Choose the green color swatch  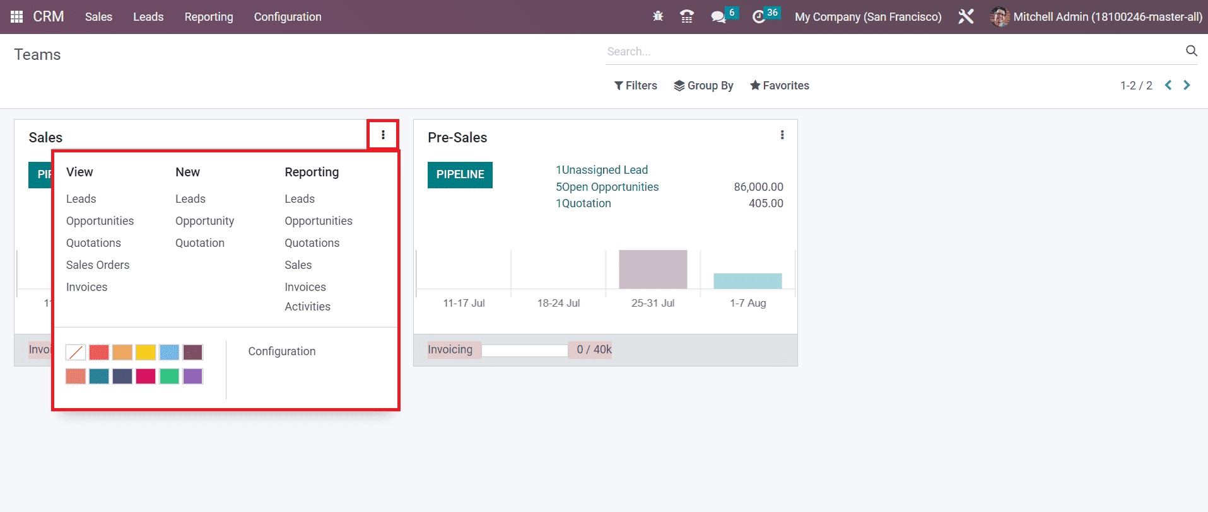click(x=169, y=377)
